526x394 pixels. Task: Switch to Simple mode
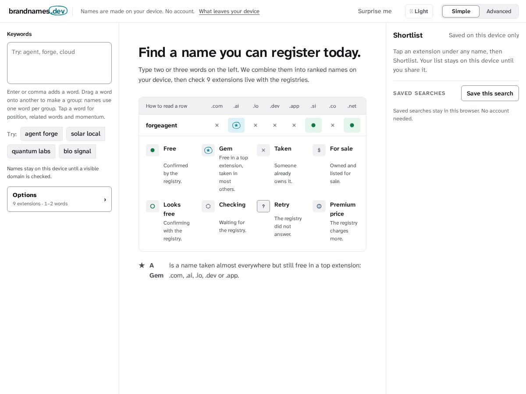pos(461,11)
